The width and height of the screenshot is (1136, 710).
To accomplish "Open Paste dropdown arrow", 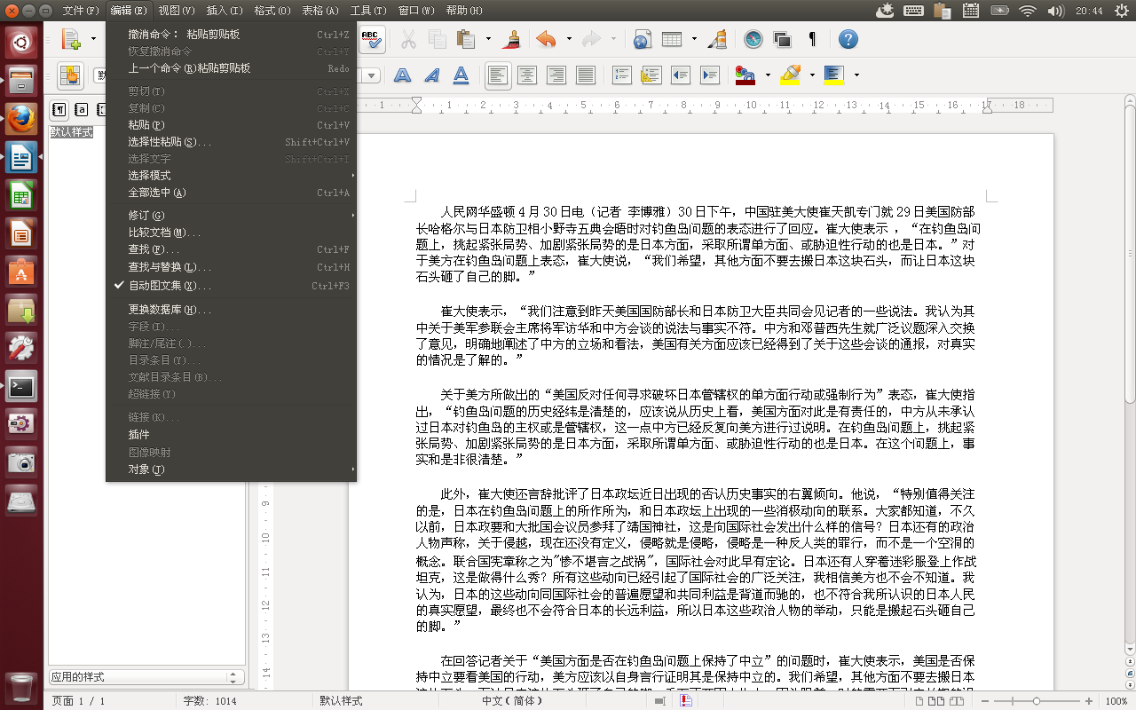I will click(488, 40).
